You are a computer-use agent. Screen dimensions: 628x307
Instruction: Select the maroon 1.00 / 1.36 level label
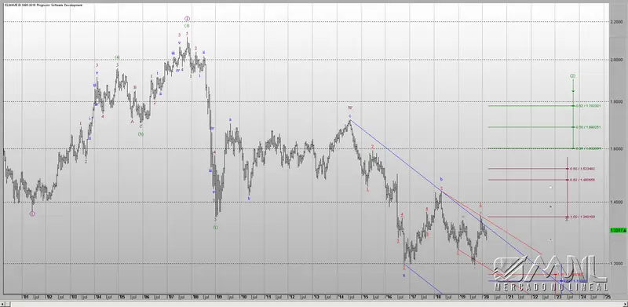click(582, 217)
